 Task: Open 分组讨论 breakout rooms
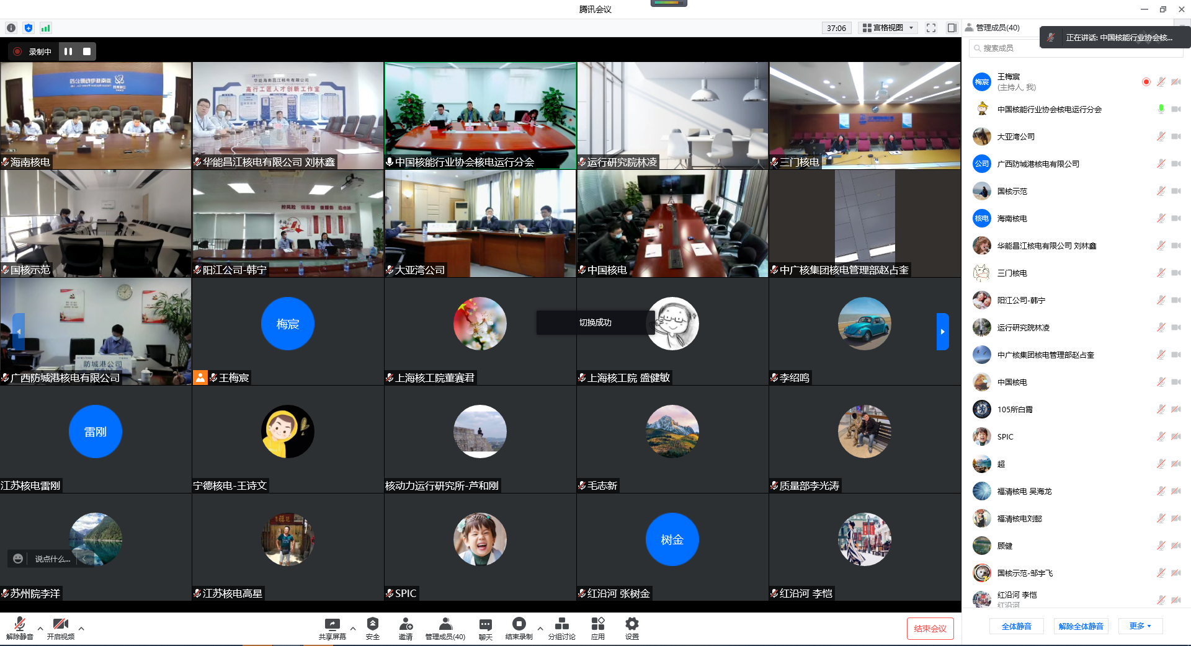(561, 627)
